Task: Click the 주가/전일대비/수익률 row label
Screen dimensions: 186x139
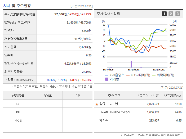Action: [x=20, y=14]
